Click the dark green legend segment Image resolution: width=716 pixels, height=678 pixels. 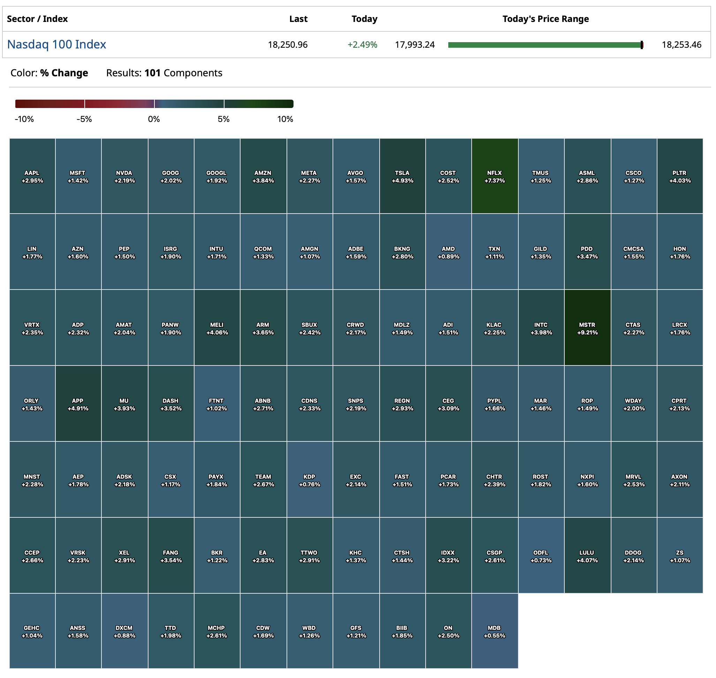tap(258, 104)
